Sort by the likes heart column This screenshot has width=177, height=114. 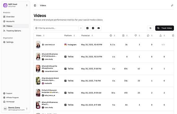point(137,36)
